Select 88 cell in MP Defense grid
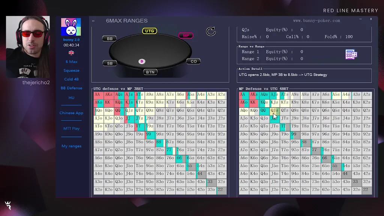 (x=305, y=142)
